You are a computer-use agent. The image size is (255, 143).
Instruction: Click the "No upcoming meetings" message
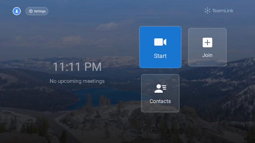tap(77, 81)
